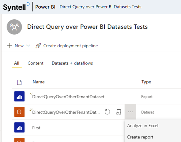Click the Refresh now icon for the dataset
The height and width of the screenshot is (142, 181).
pyautogui.click(x=107, y=112)
